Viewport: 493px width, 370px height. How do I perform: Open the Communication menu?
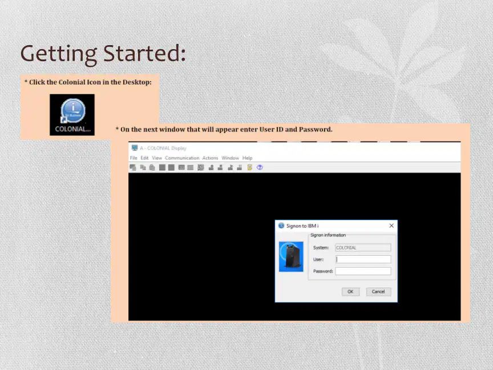point(182,158)
